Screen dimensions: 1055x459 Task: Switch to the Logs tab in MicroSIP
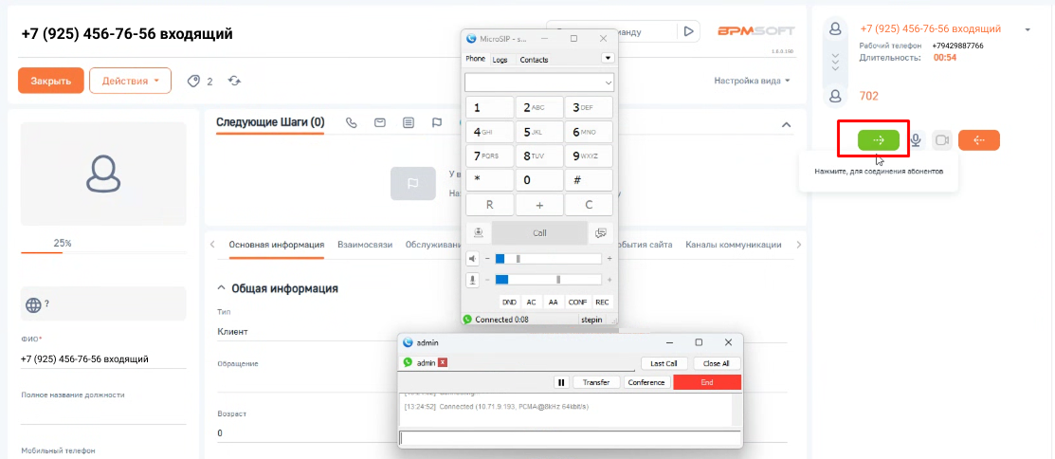click(x=500, y=60)
